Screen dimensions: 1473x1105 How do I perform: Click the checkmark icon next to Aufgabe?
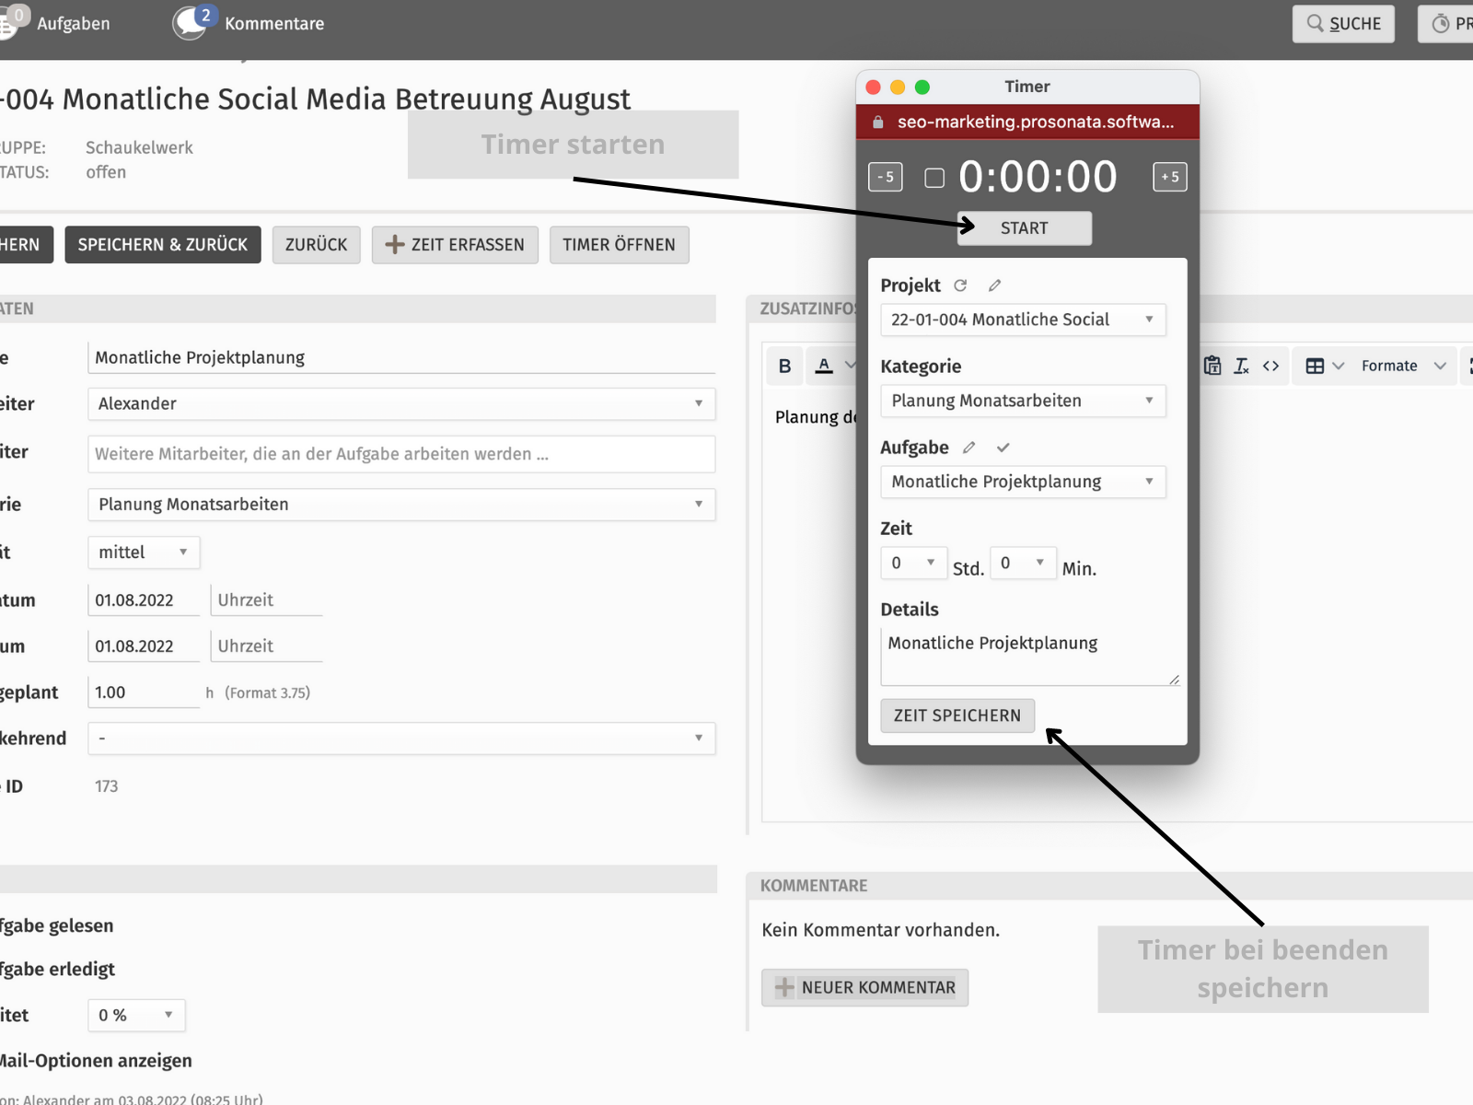coord(1003,448)
